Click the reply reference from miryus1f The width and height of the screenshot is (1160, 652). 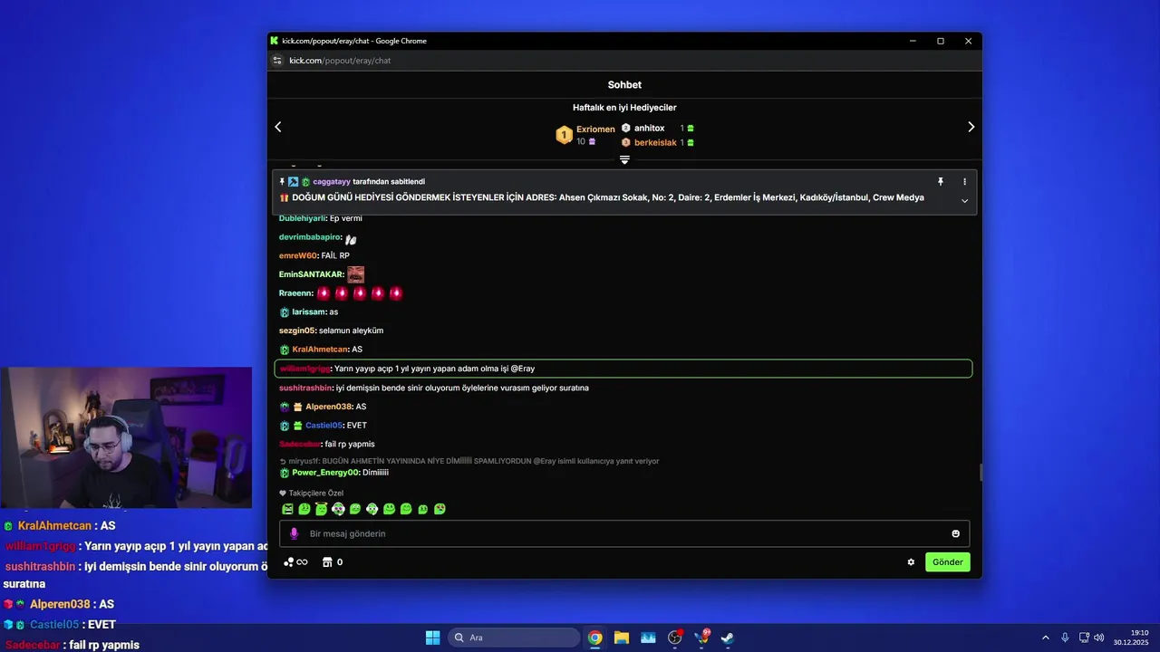coord(469,461)
